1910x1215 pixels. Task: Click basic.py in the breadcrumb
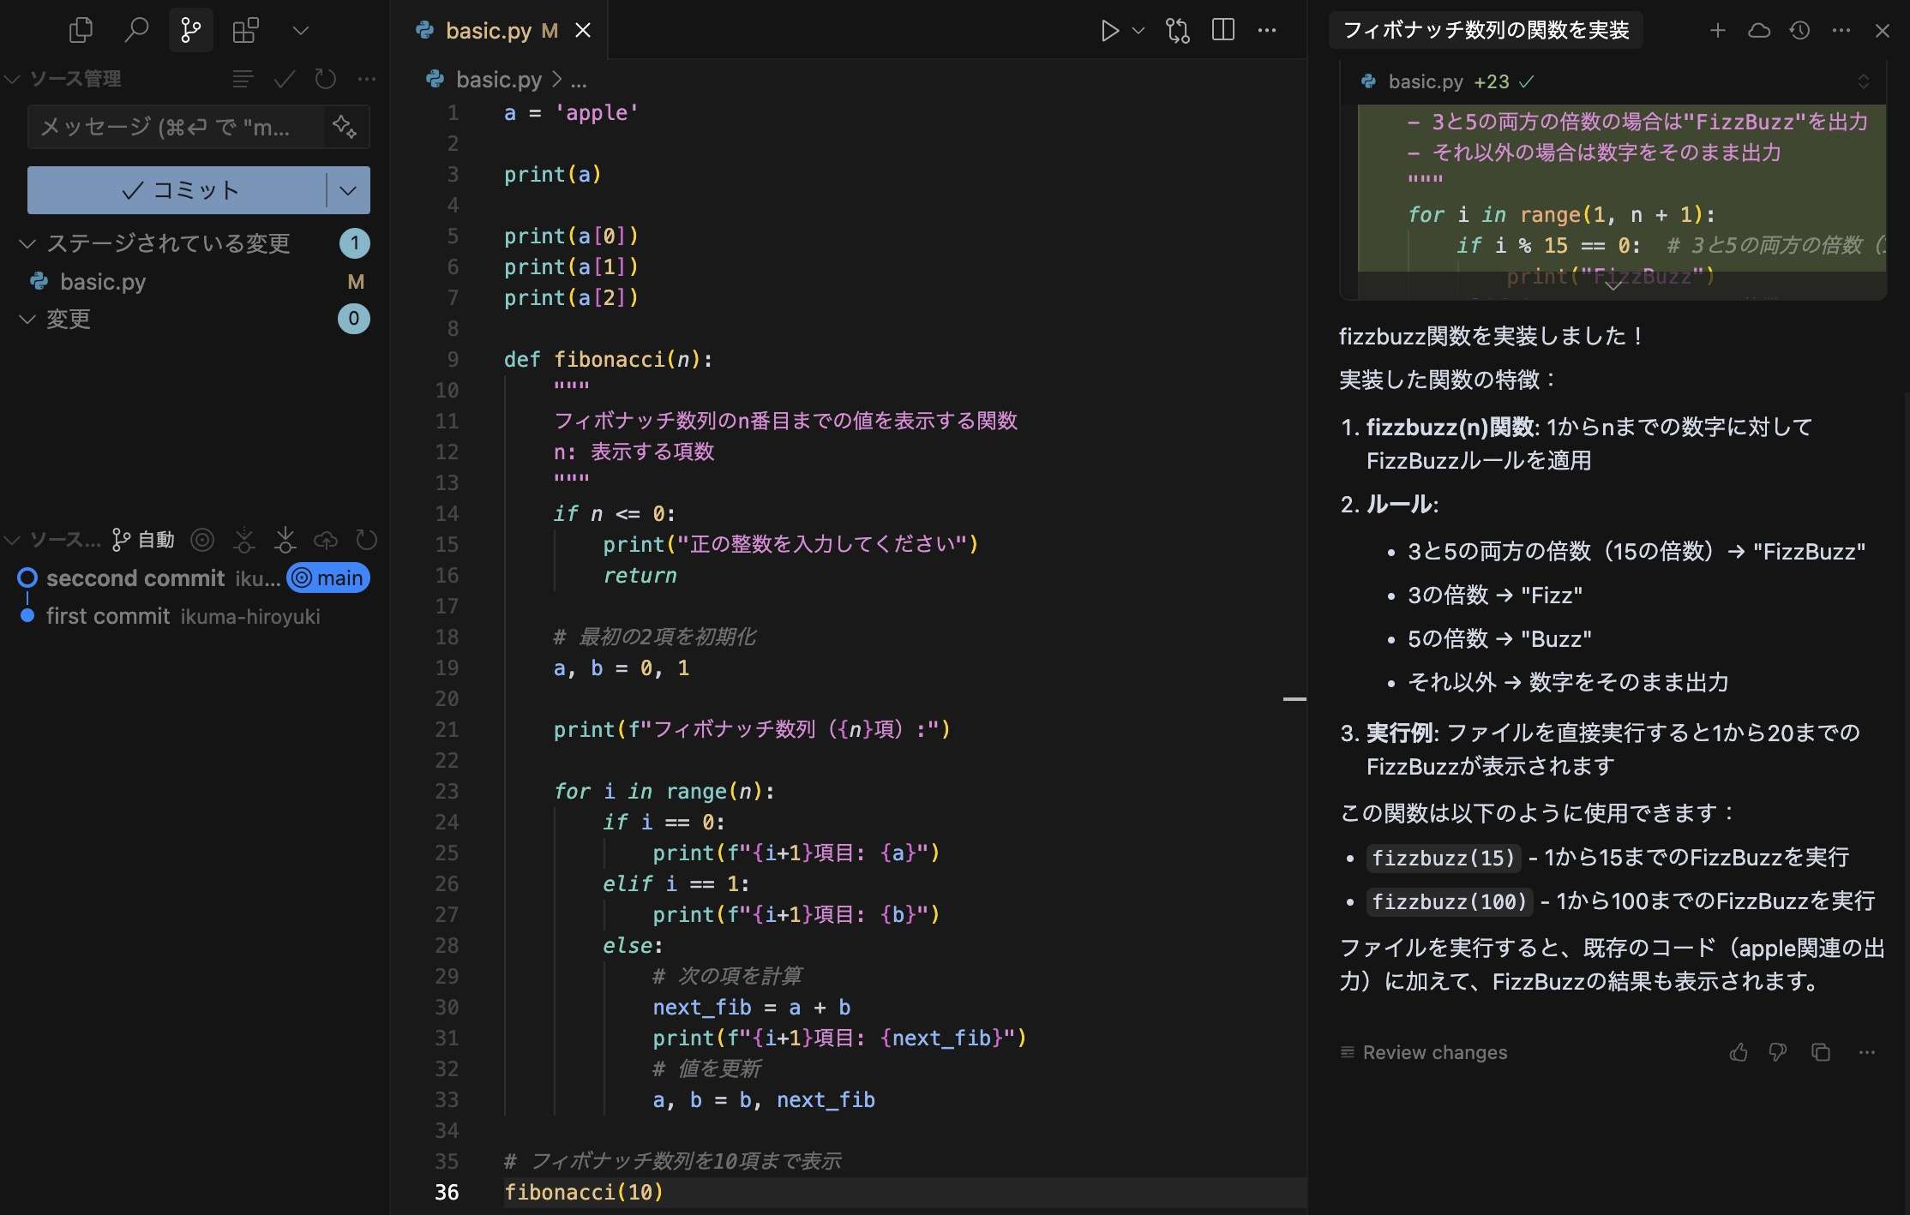click(x=499, y=80)
